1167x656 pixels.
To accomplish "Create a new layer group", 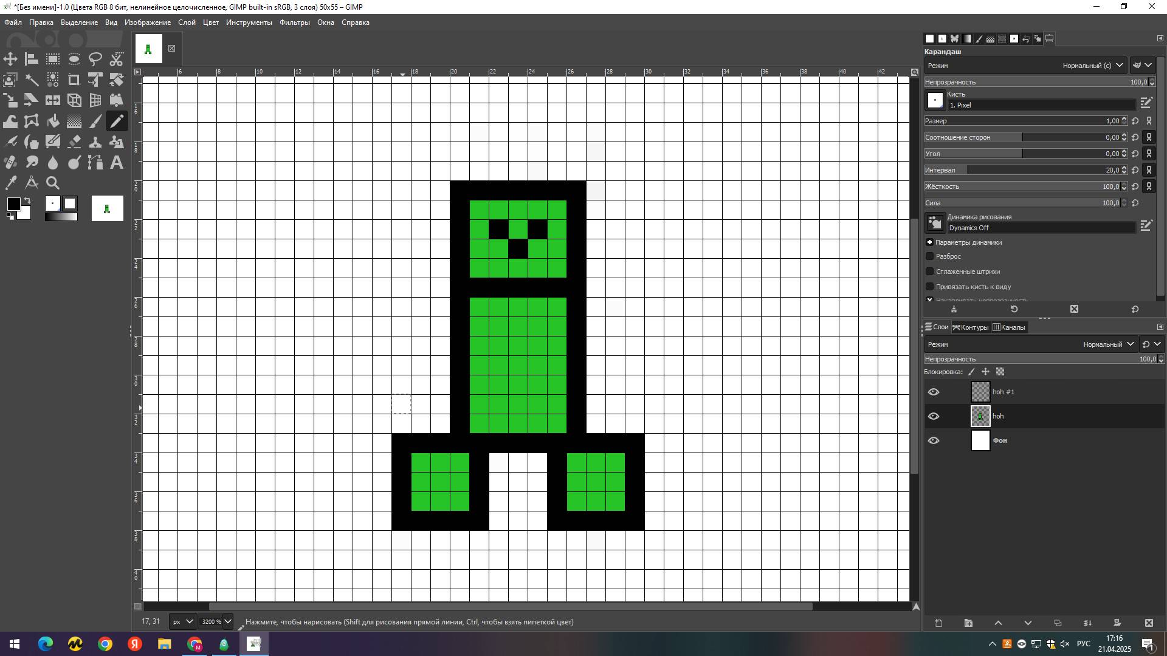I will pyautogui.click(x=968, y=623).
